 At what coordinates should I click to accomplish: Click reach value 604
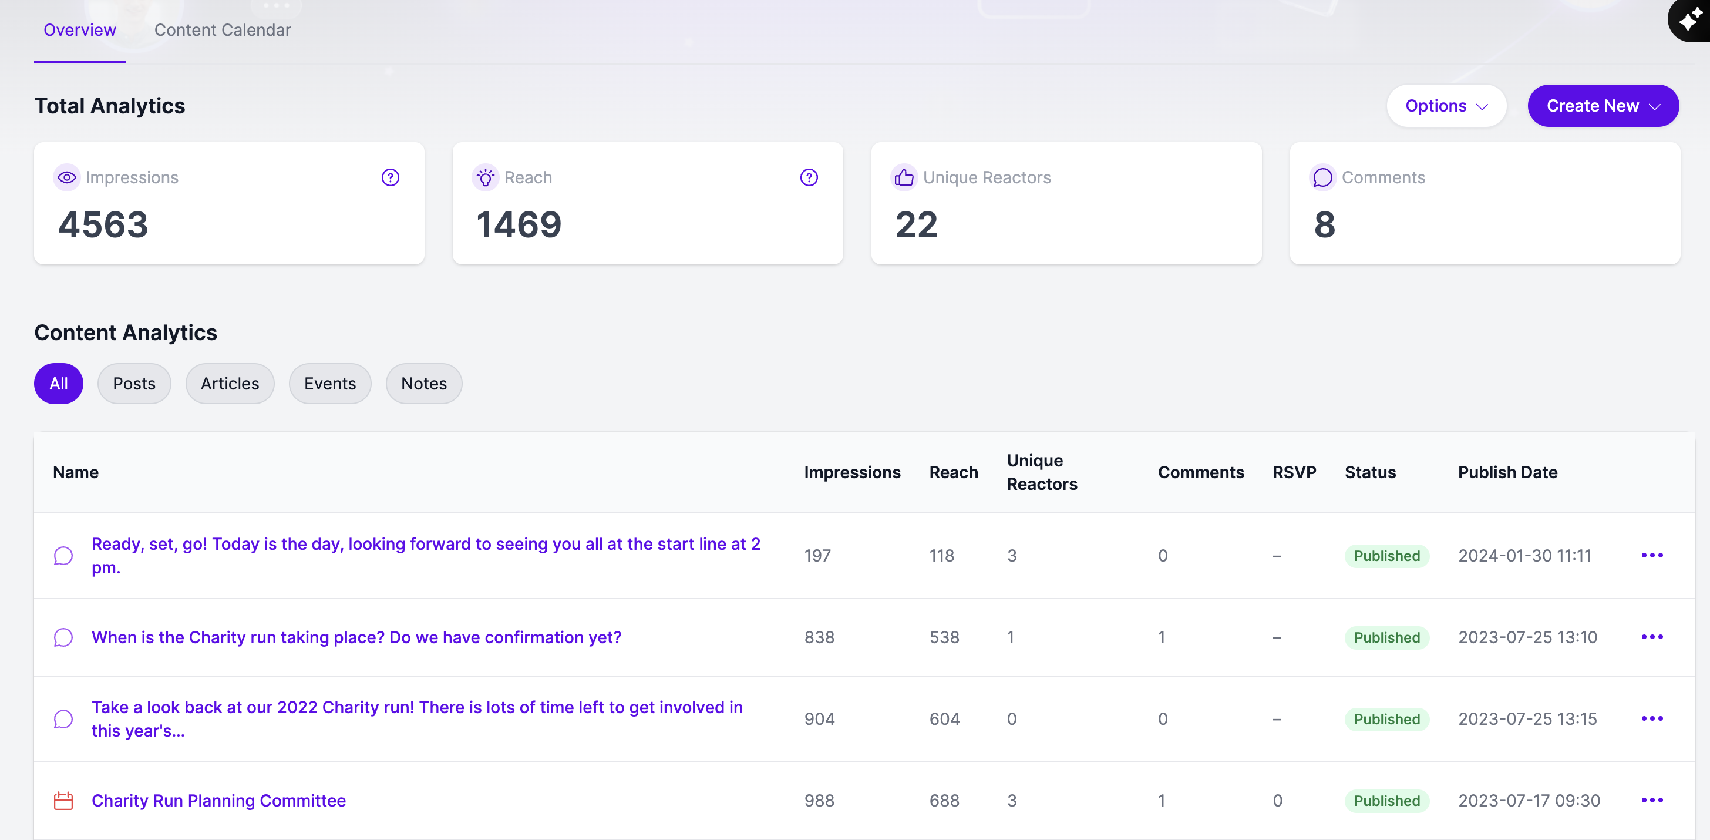944,719
